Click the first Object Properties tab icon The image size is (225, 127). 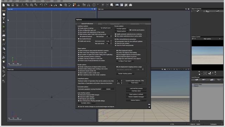[x=198, y=11]
